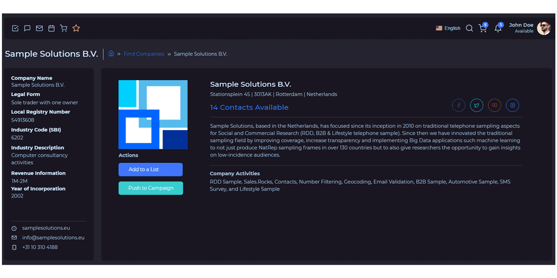Screen dimensions: 557x278
Task: Go to Find Companies breadcrumb
Action: 144,54
